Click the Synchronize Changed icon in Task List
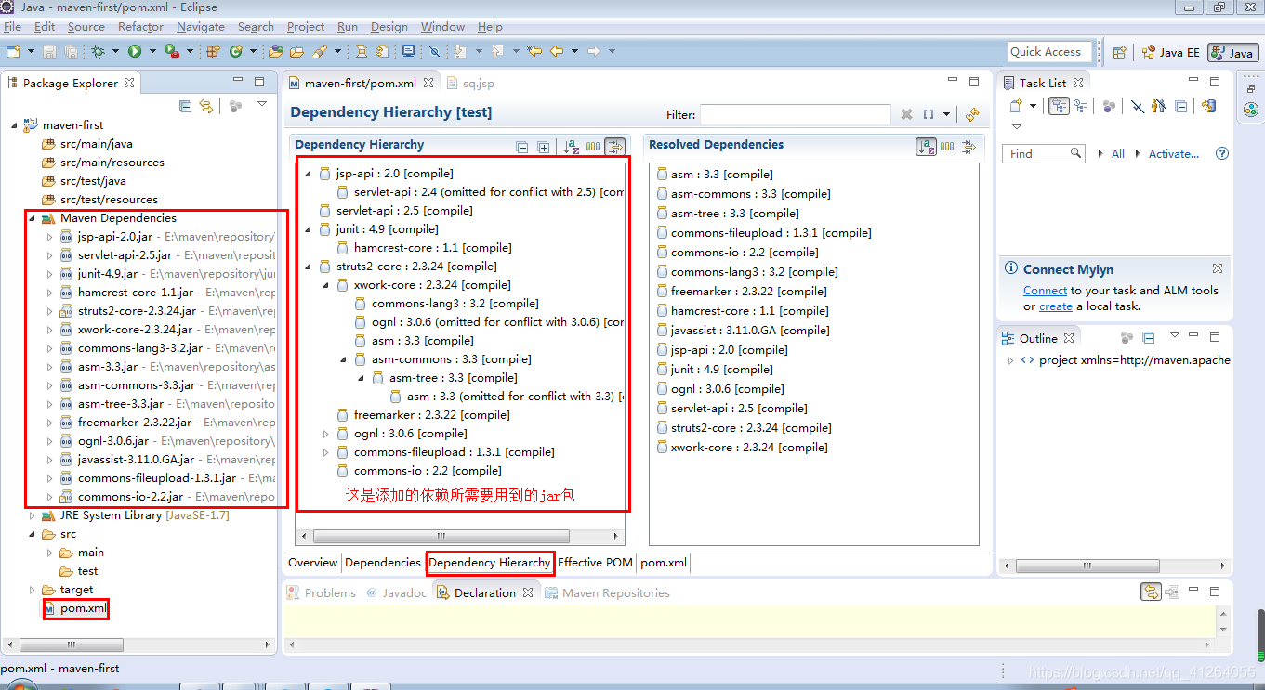1265x690 pixels. (1208, 106)
